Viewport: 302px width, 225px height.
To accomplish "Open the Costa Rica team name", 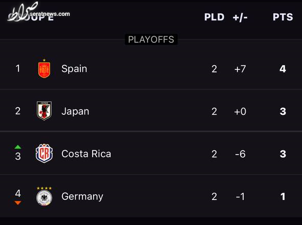I will pos(86,154).
